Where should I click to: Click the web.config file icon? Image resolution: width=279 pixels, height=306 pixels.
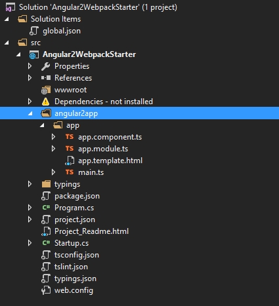point(46,290)
